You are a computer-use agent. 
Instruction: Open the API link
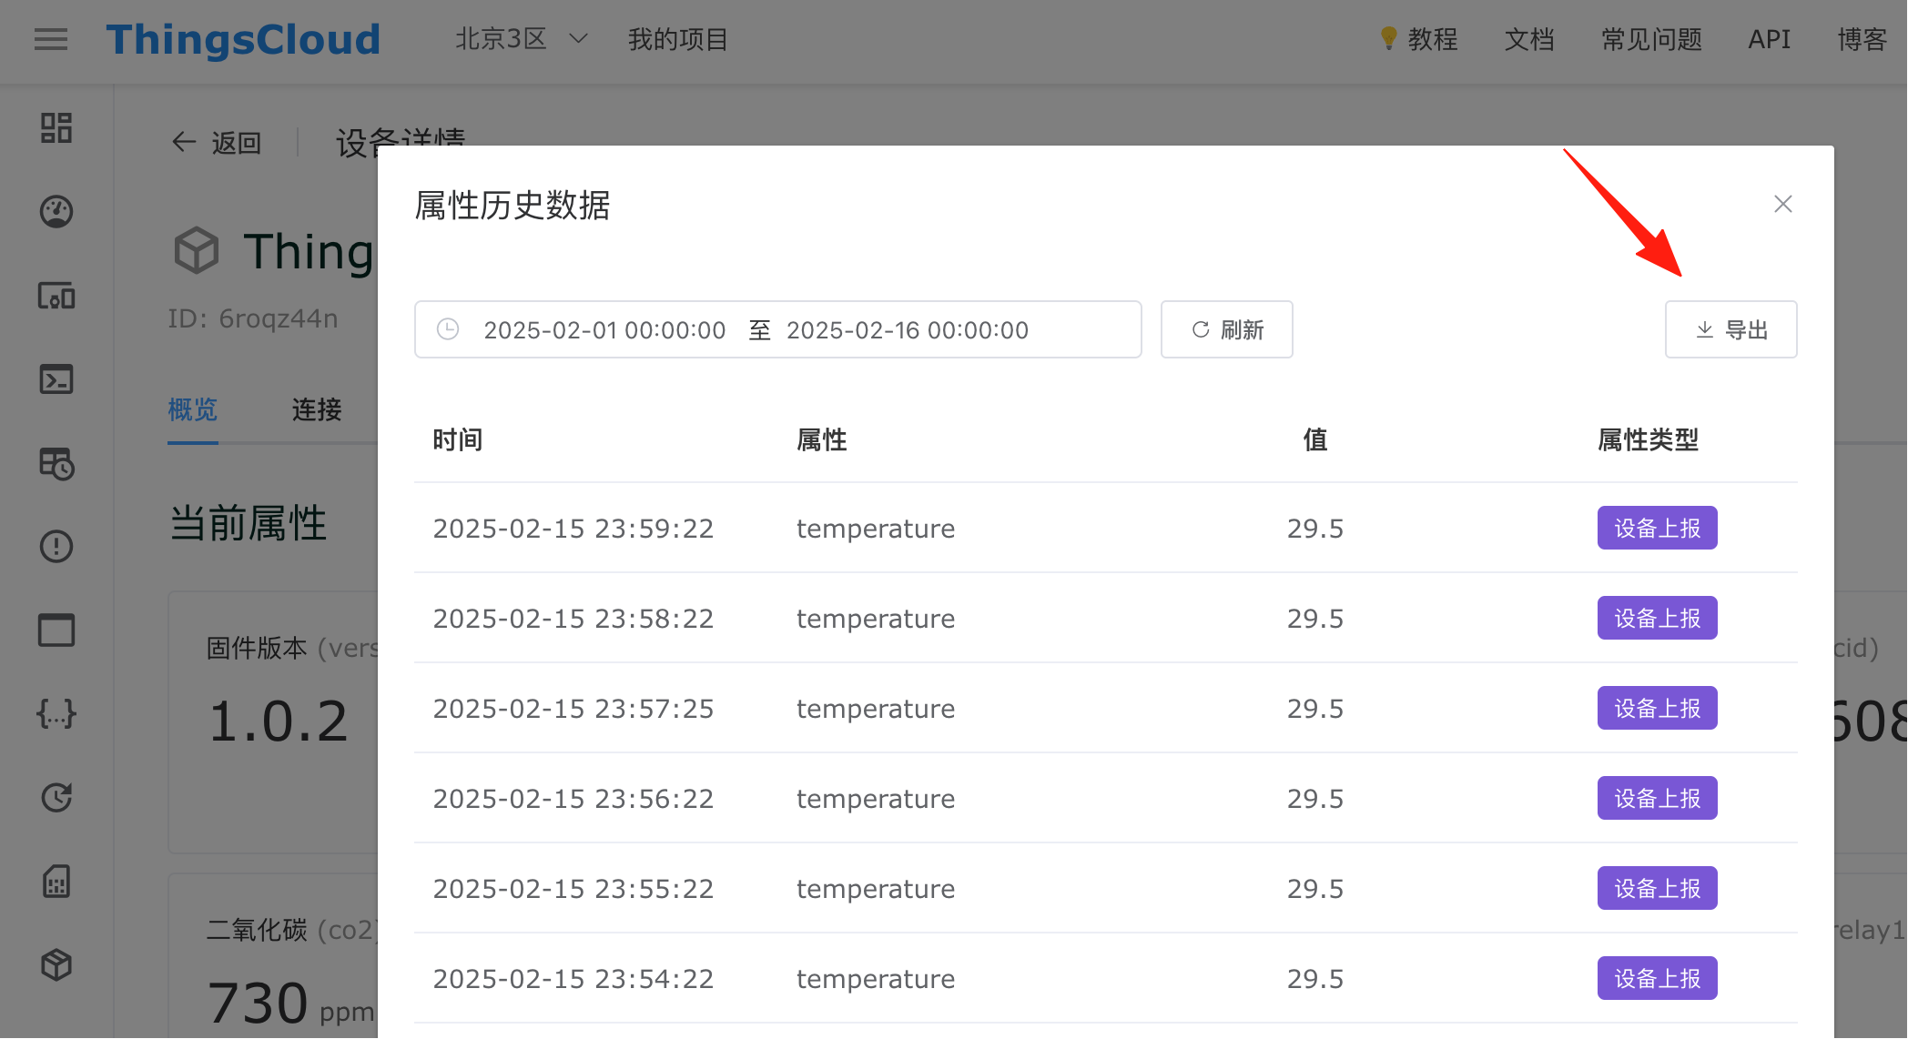[1769, 39]
